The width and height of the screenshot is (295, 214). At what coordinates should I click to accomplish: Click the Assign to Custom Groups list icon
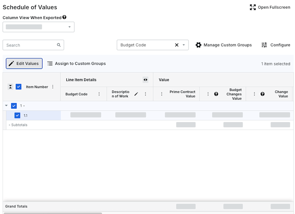50,64
